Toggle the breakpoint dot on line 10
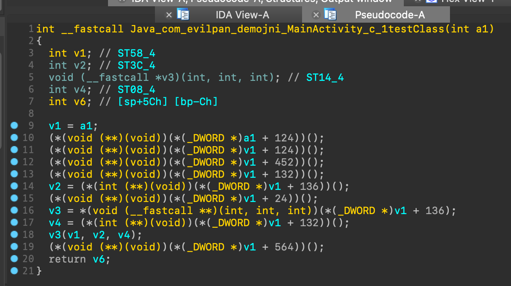Screen dimensions: 511x286 click(x=14, y=138)
